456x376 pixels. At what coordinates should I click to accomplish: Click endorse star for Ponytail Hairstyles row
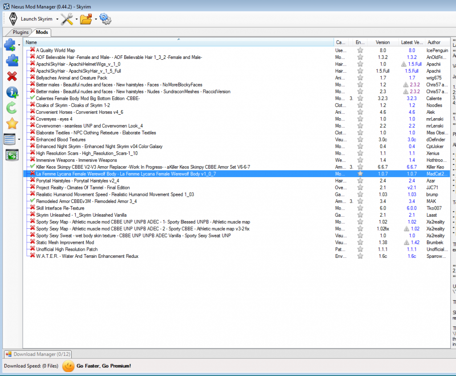(x=360, y=181)
